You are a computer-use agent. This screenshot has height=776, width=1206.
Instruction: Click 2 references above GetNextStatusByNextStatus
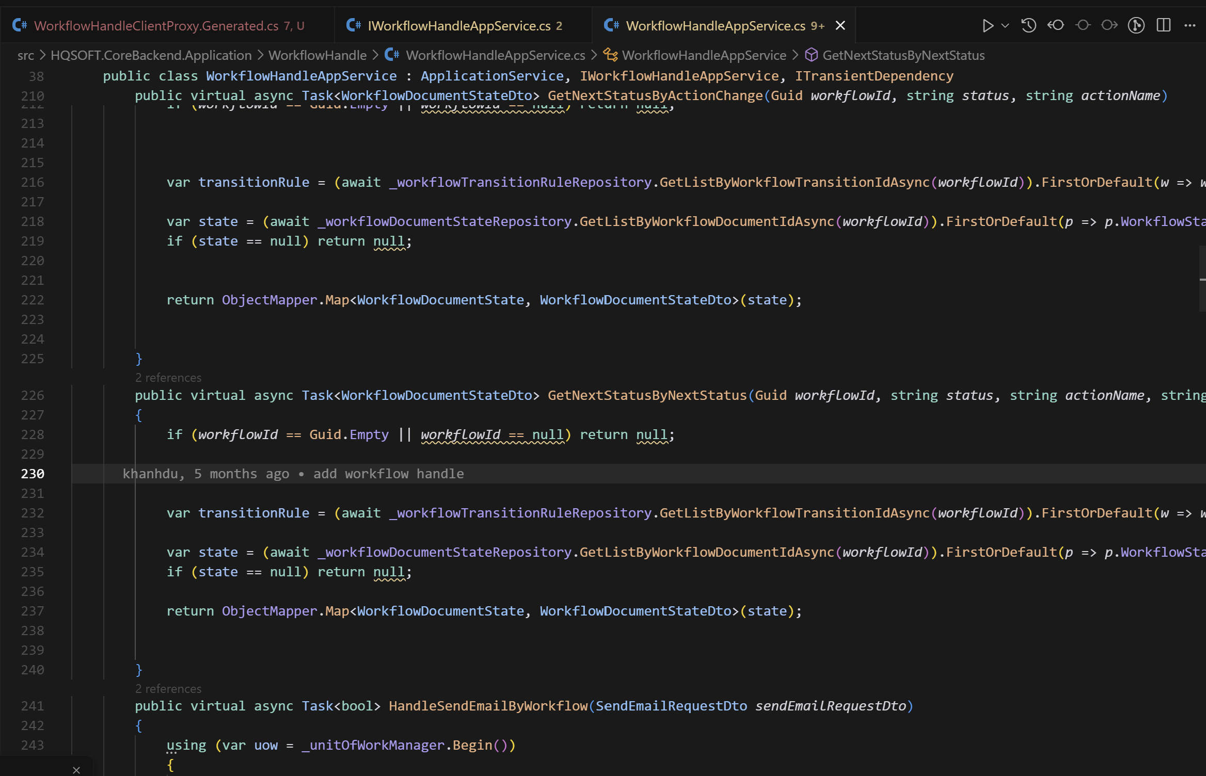168,378
